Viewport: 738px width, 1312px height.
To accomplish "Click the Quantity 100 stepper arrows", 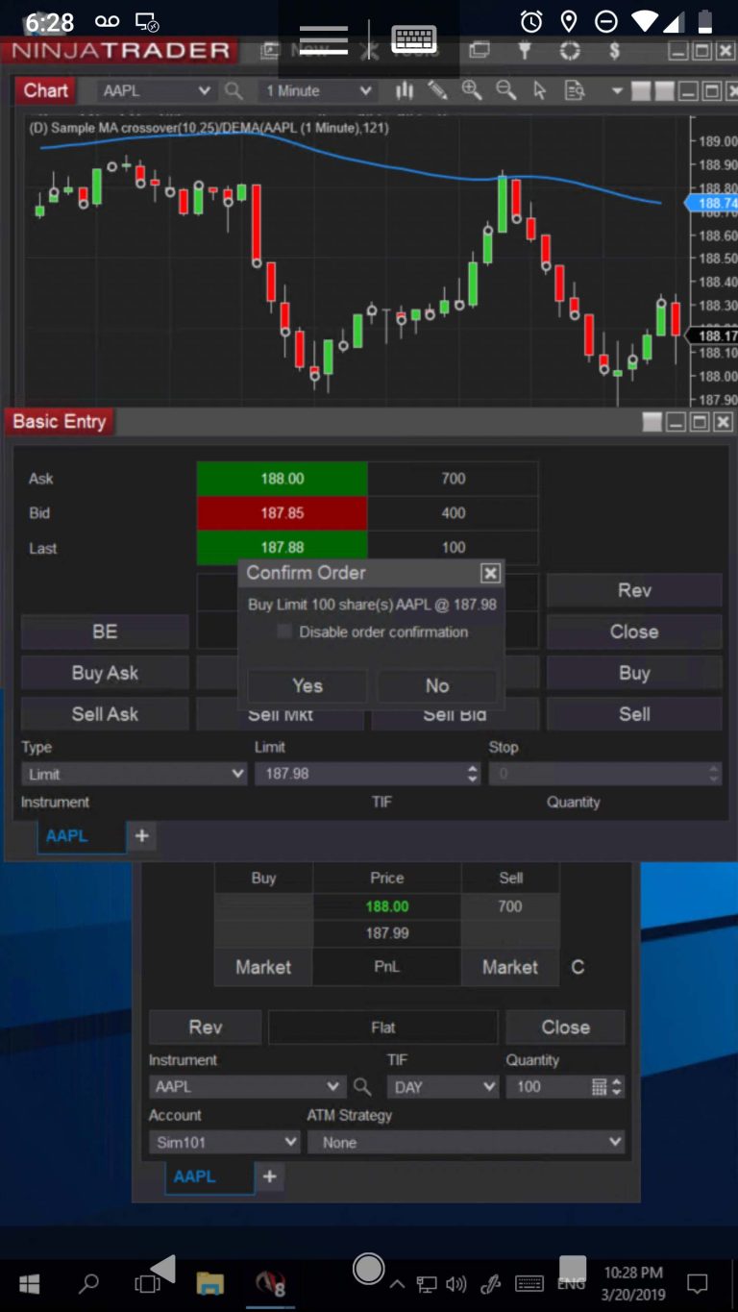I will click(617, 1087).
